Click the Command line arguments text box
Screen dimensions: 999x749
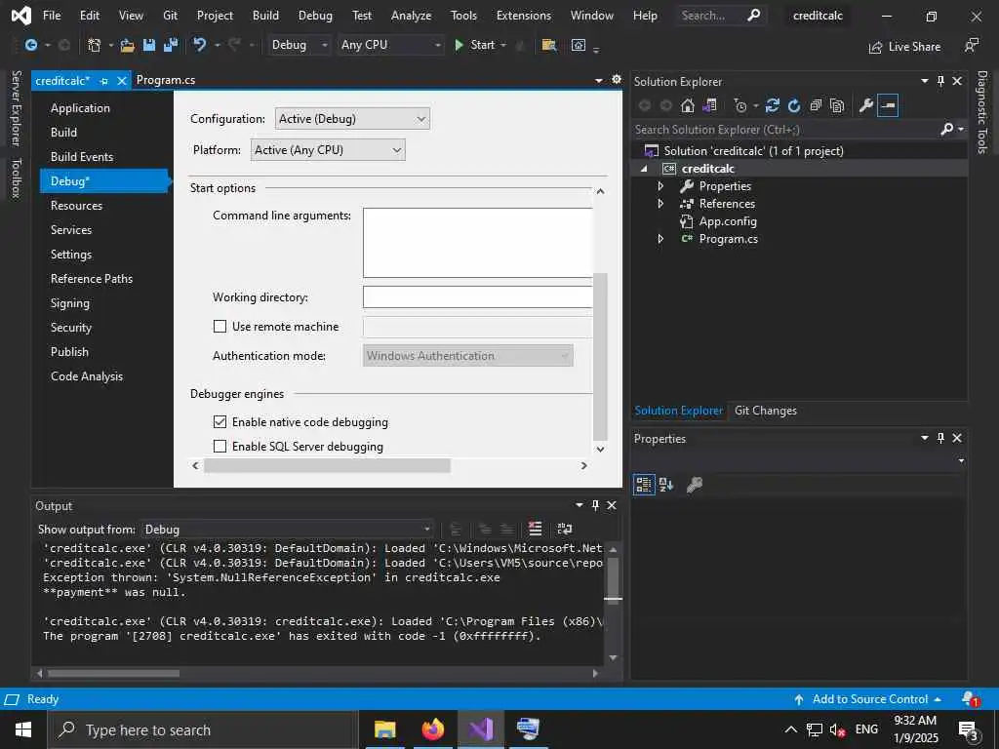coord(478,243)
